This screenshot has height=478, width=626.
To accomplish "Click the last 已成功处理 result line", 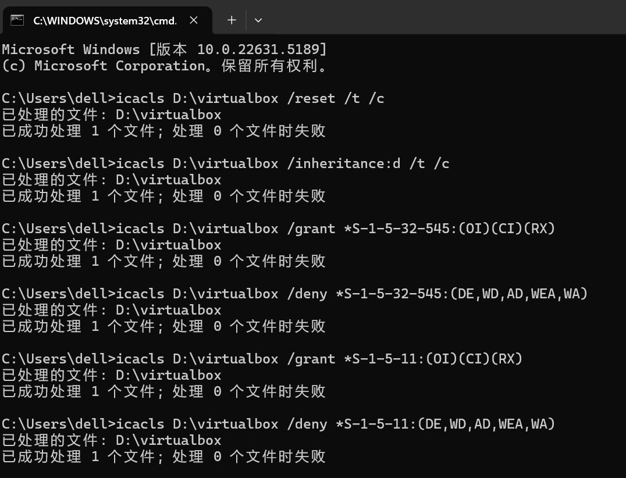I will coord(163,456).
